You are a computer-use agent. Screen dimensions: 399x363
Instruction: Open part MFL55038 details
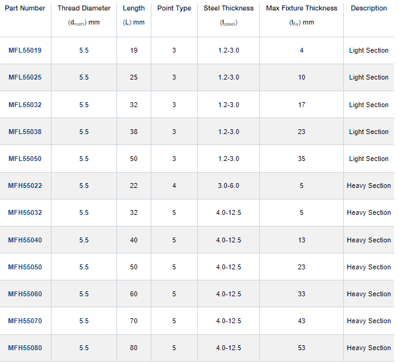[x=25, y=132]
